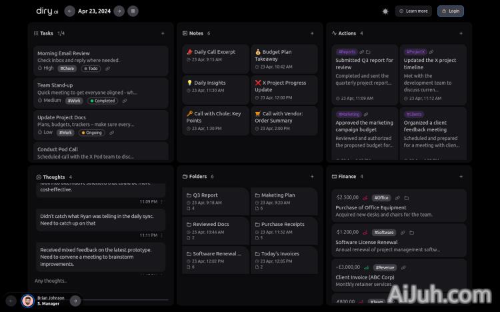Go to the next day after Apr 23, 2024

[119, 11]
